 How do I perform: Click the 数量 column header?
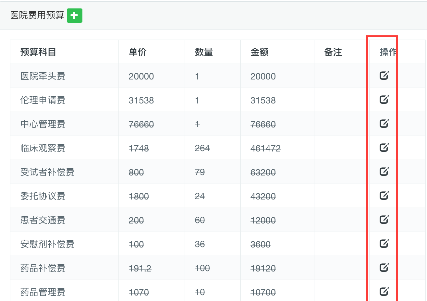coord(204,52)
